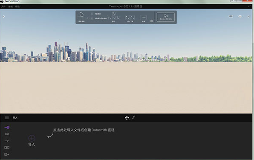254x160 pixels.
Task: Open the Import tab icon in sidebar
Action: 7,127
